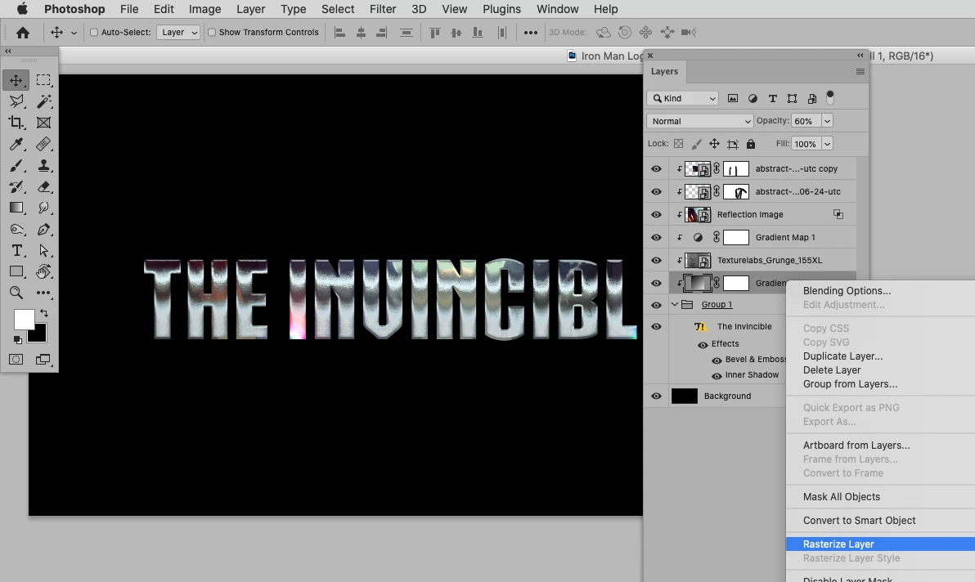
Task: Select the Healing Brush tool
Action: (43, 144)
